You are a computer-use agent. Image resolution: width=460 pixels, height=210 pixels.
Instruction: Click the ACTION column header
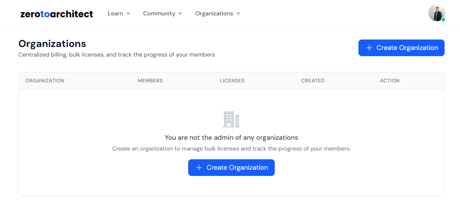[x=390, y=81]
